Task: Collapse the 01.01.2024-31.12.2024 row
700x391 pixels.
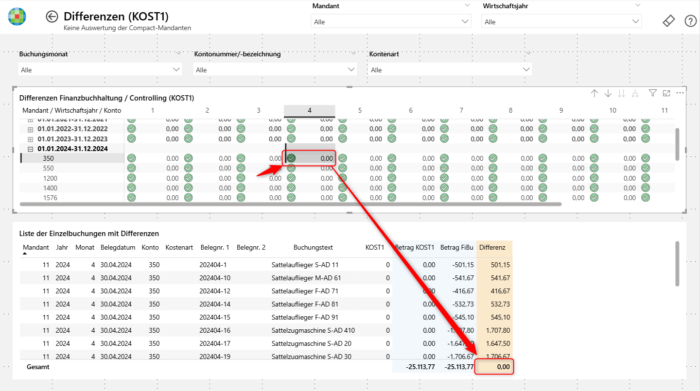Action: [30, 149]
